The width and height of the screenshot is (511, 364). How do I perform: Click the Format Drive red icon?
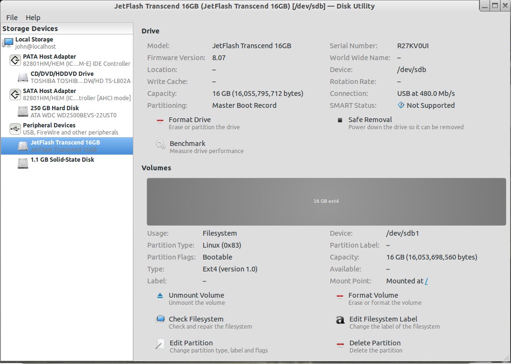[x=160, y=121]
